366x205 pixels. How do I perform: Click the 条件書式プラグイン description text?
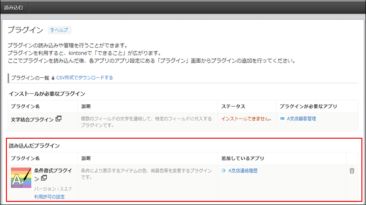(146, 174)
